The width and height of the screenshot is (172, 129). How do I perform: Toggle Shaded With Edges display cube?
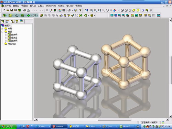pos(134,10)
